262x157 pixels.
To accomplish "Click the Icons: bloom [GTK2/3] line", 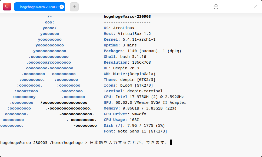I will pos(128,85).
